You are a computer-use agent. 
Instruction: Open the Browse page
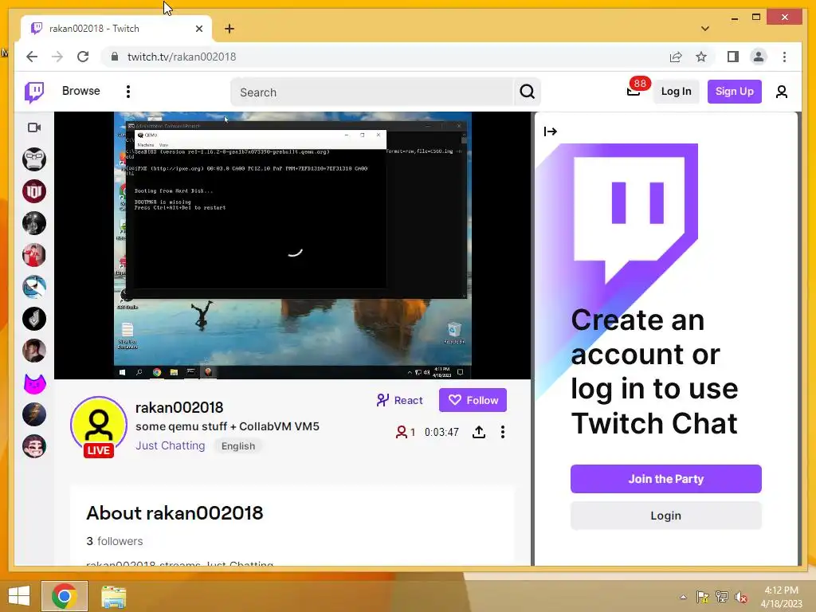80,91
